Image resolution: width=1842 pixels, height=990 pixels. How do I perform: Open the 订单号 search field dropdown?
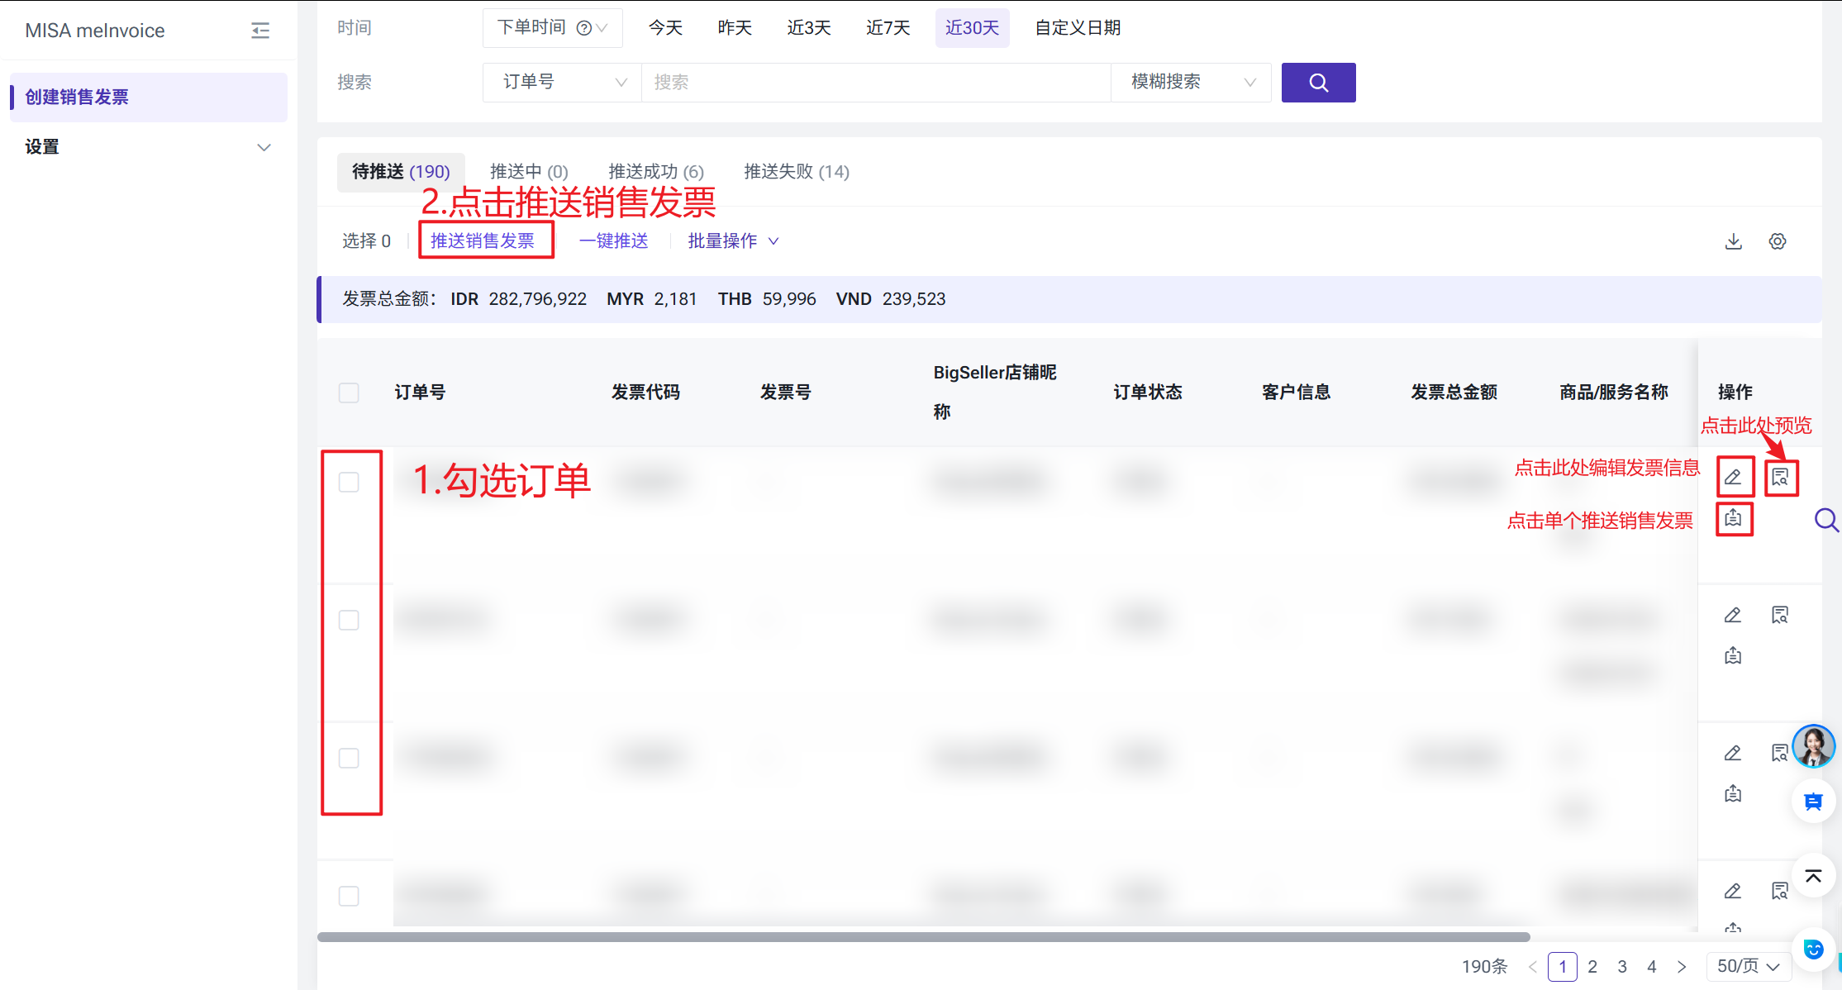pos(562,83)
